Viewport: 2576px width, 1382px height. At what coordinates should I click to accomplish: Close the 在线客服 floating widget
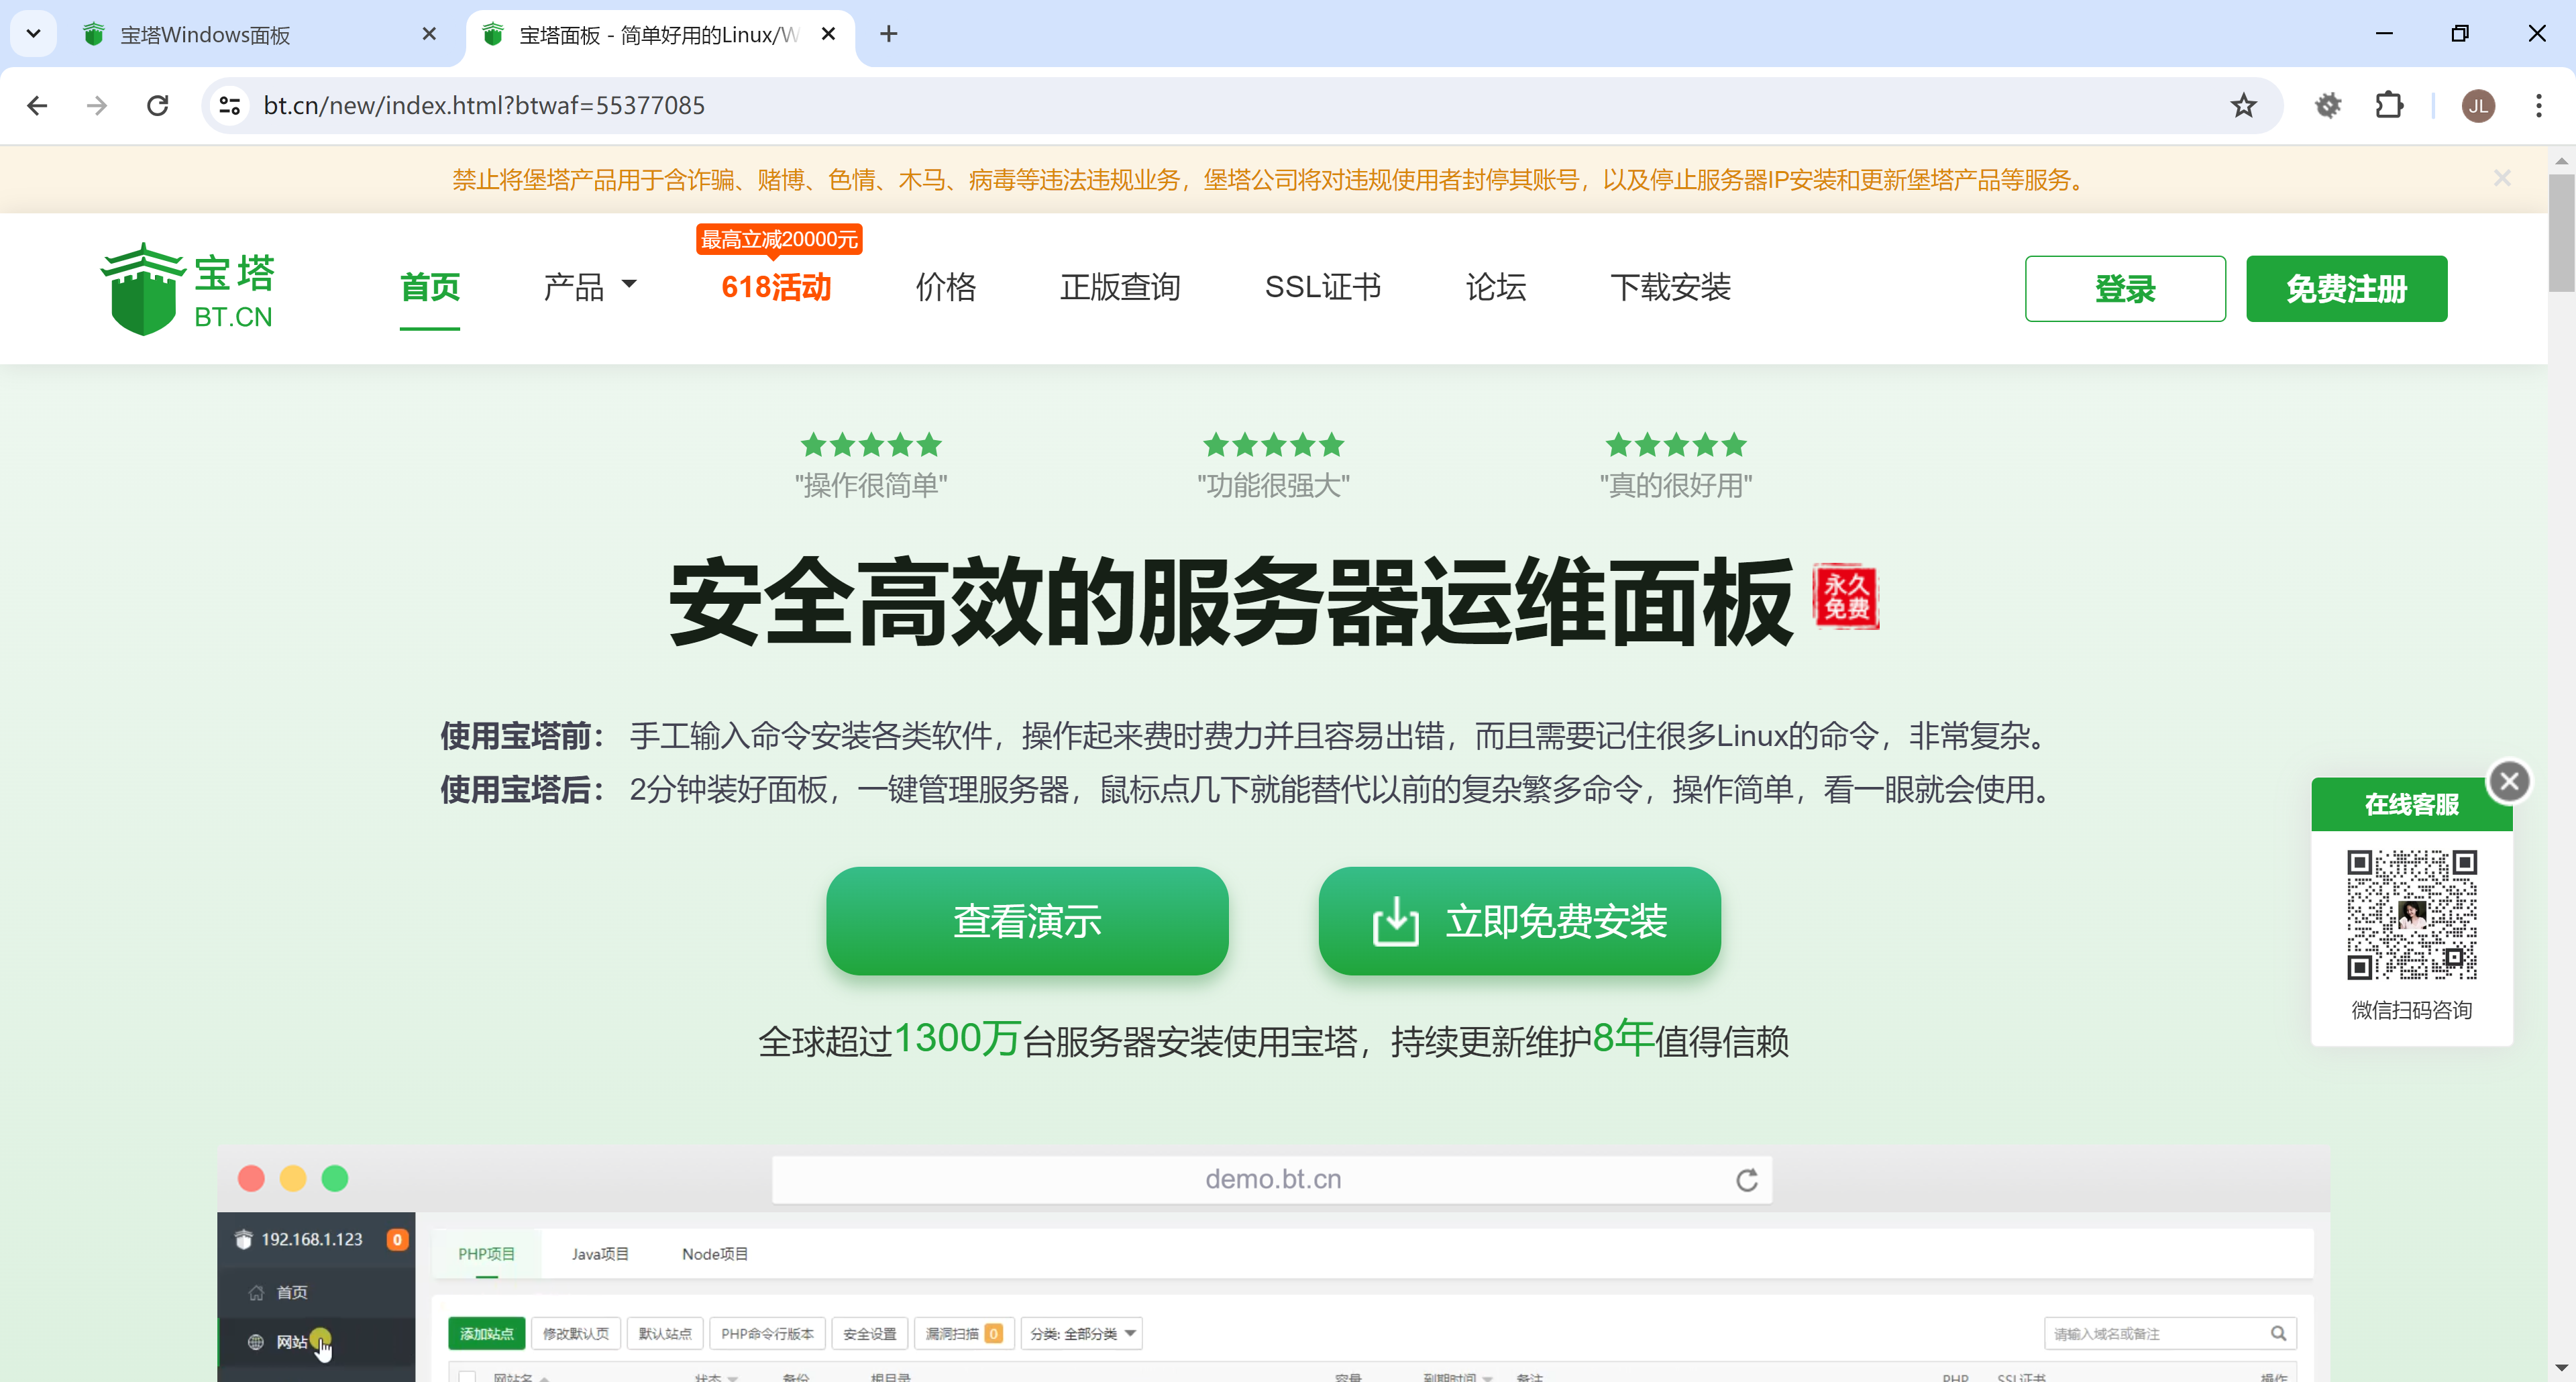(2509, 781)
